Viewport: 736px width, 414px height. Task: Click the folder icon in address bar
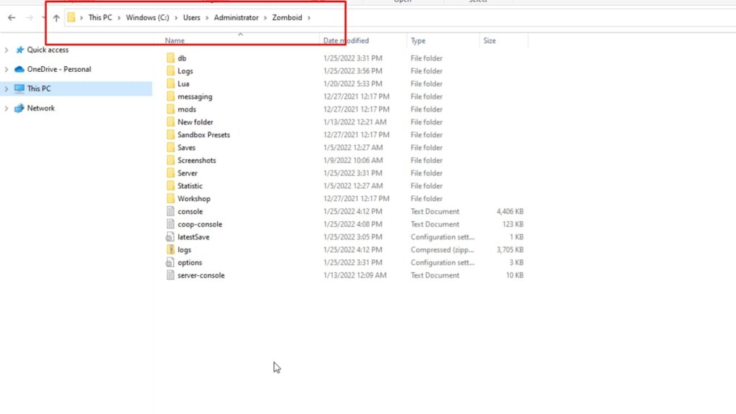[x=71, y=18]
